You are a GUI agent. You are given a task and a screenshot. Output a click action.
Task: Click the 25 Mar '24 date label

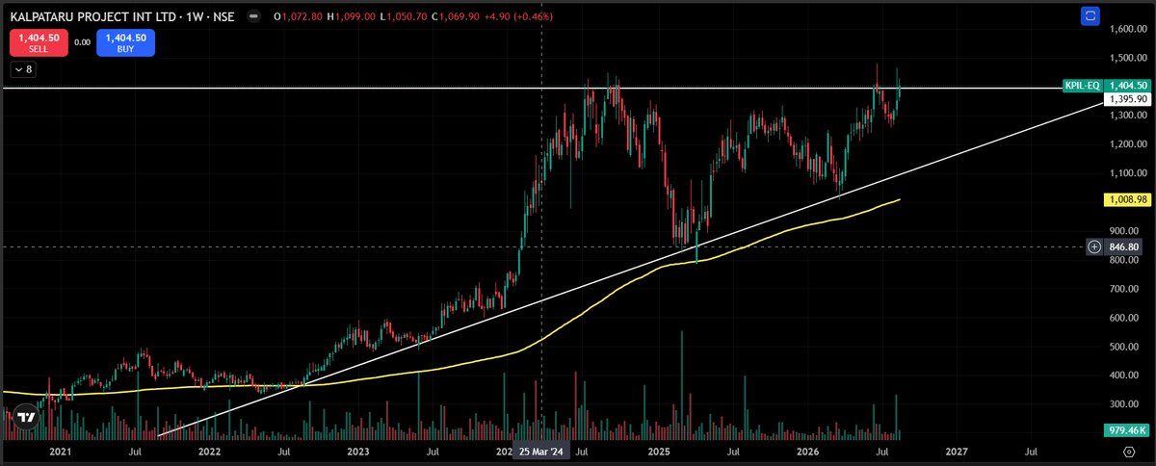point(542,451)
